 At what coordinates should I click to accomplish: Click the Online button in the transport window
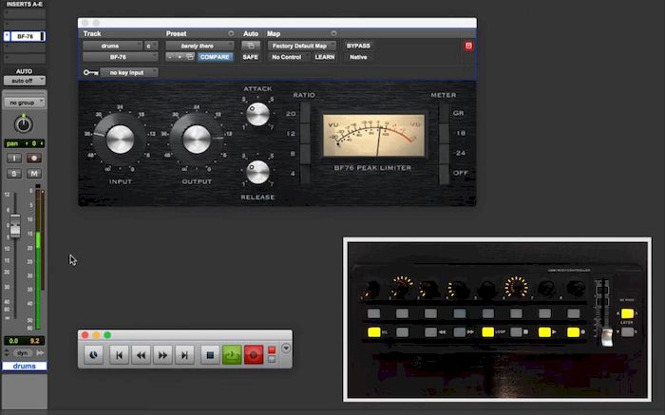pos(93,355)
